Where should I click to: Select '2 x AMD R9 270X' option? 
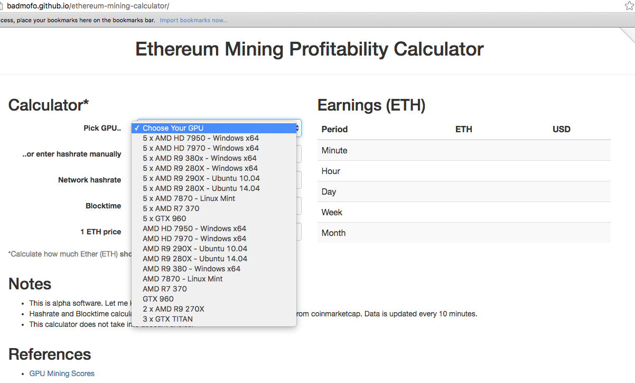point(214,309)
